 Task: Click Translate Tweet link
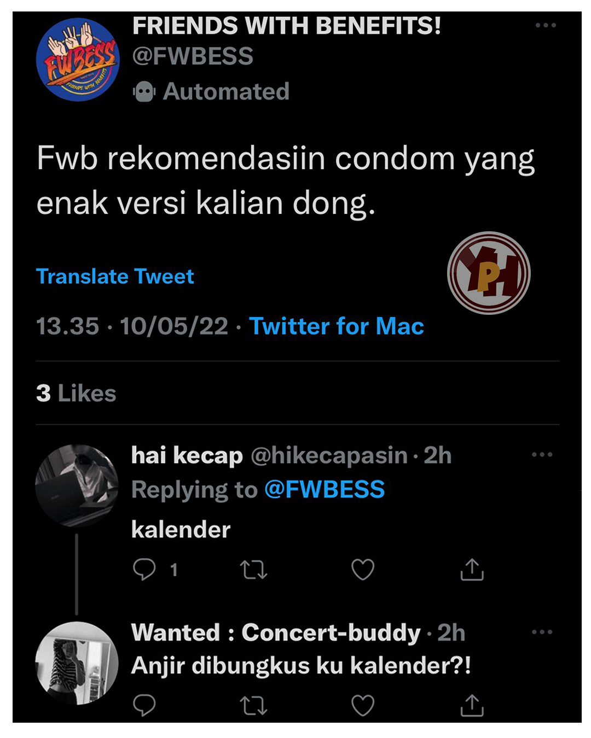click(x=115, y=277)
